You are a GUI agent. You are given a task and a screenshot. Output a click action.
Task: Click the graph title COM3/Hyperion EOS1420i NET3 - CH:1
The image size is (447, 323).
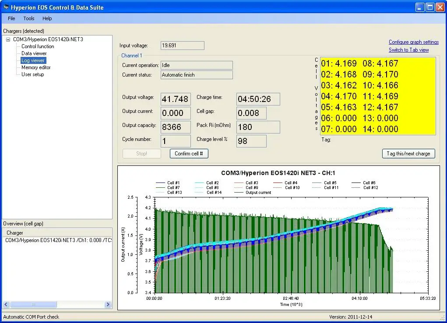coord(278,173)
